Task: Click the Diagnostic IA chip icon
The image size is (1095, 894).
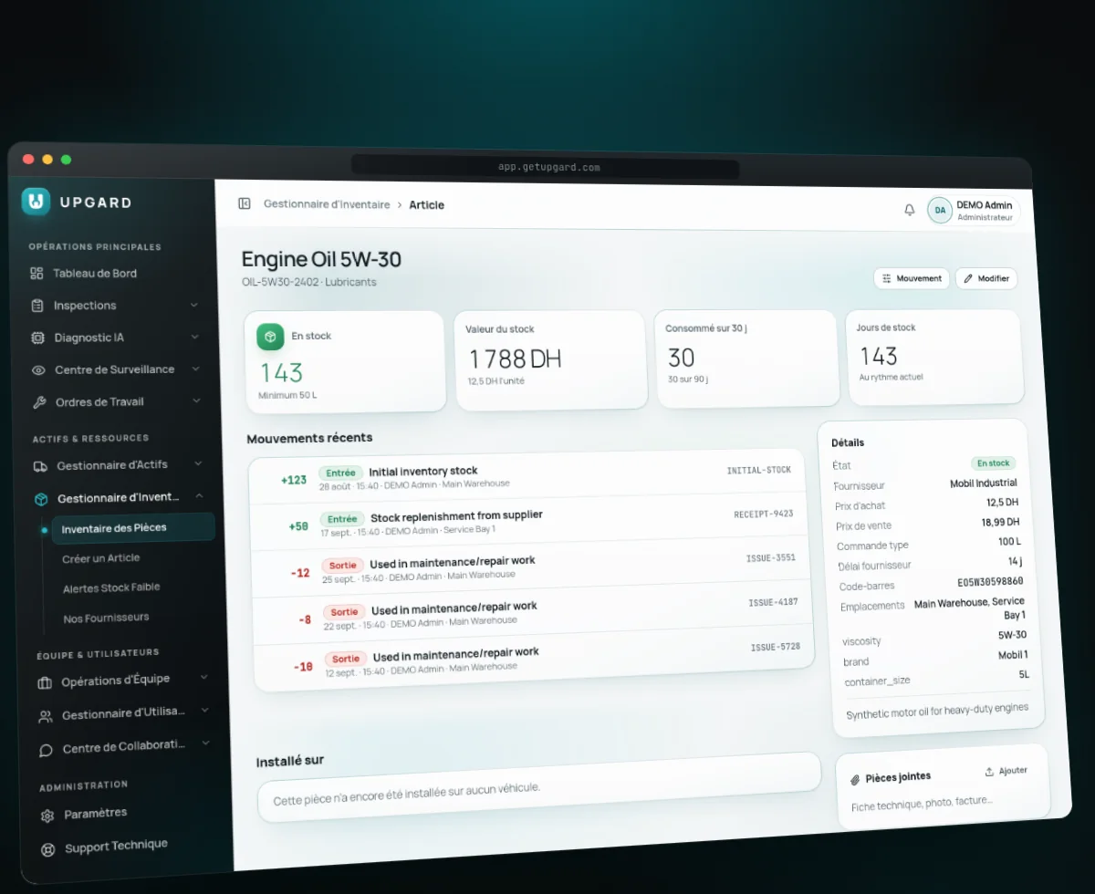Action: point(38,338)
